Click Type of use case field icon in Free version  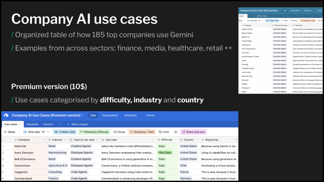click(x=273, y=25)
